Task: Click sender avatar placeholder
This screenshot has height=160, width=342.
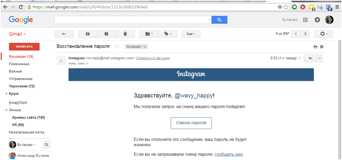Action: (x=61, y=60)
